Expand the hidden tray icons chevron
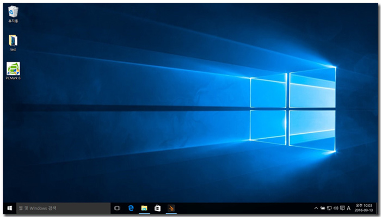The width and height of the screenshot is (381, 217). pyautogui.click(x=316, y=208)
